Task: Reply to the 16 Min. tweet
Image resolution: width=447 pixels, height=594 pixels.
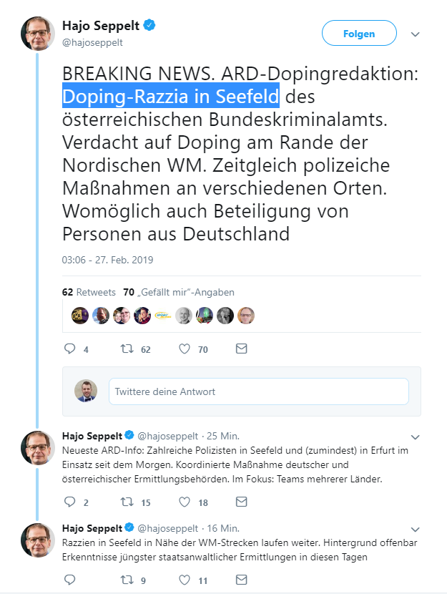Action: (x=69, y=580)
